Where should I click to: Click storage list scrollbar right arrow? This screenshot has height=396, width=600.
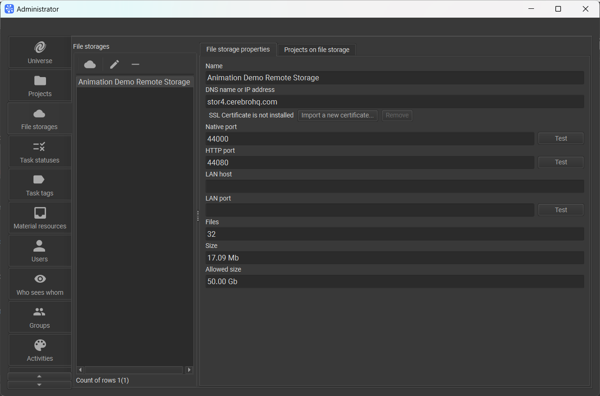(189, 370)
